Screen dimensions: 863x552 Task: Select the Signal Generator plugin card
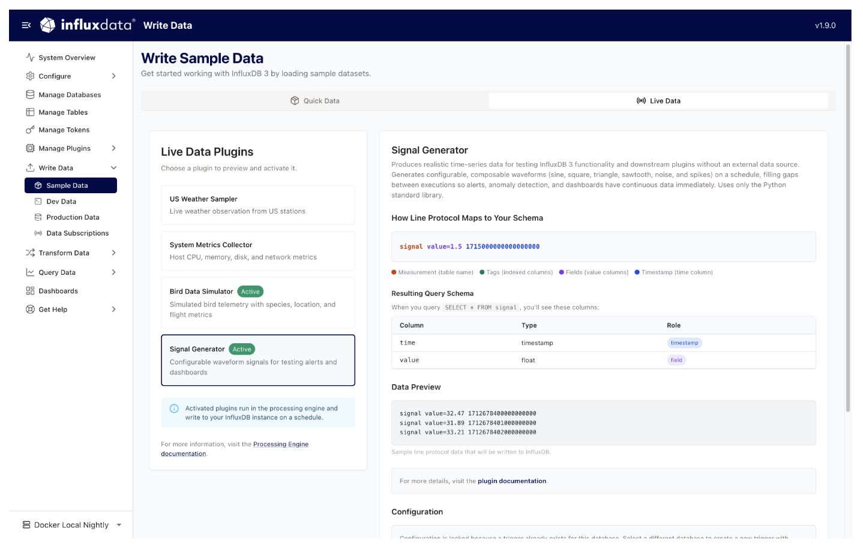[x=258, y=360]
